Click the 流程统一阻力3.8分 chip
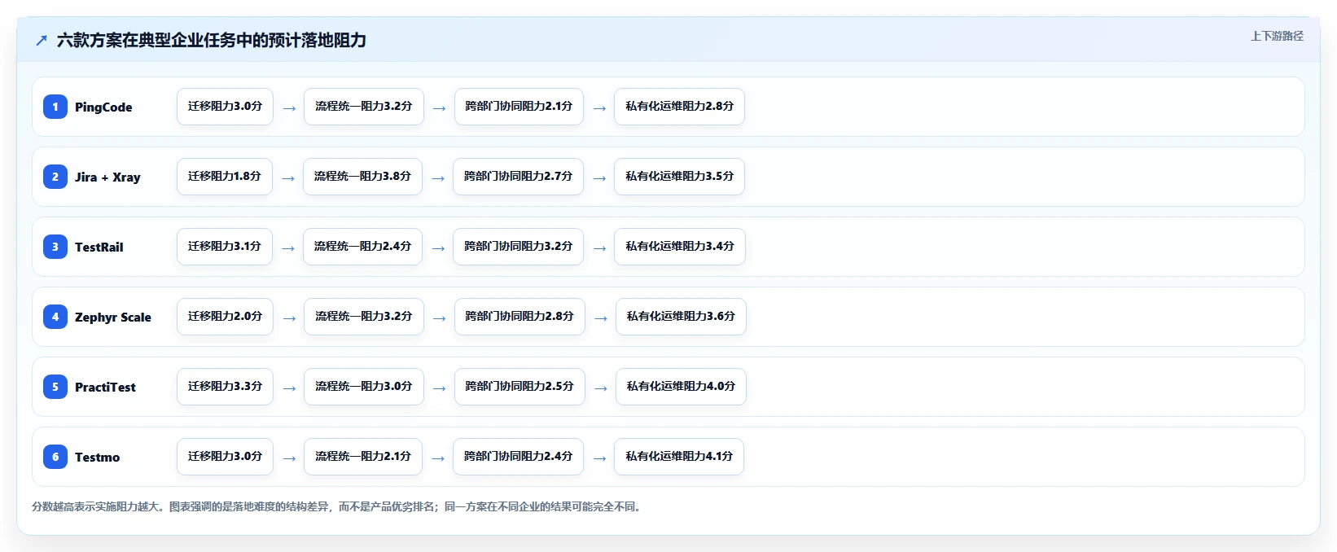Screen dimensions: 1337x552 (363, 177)
